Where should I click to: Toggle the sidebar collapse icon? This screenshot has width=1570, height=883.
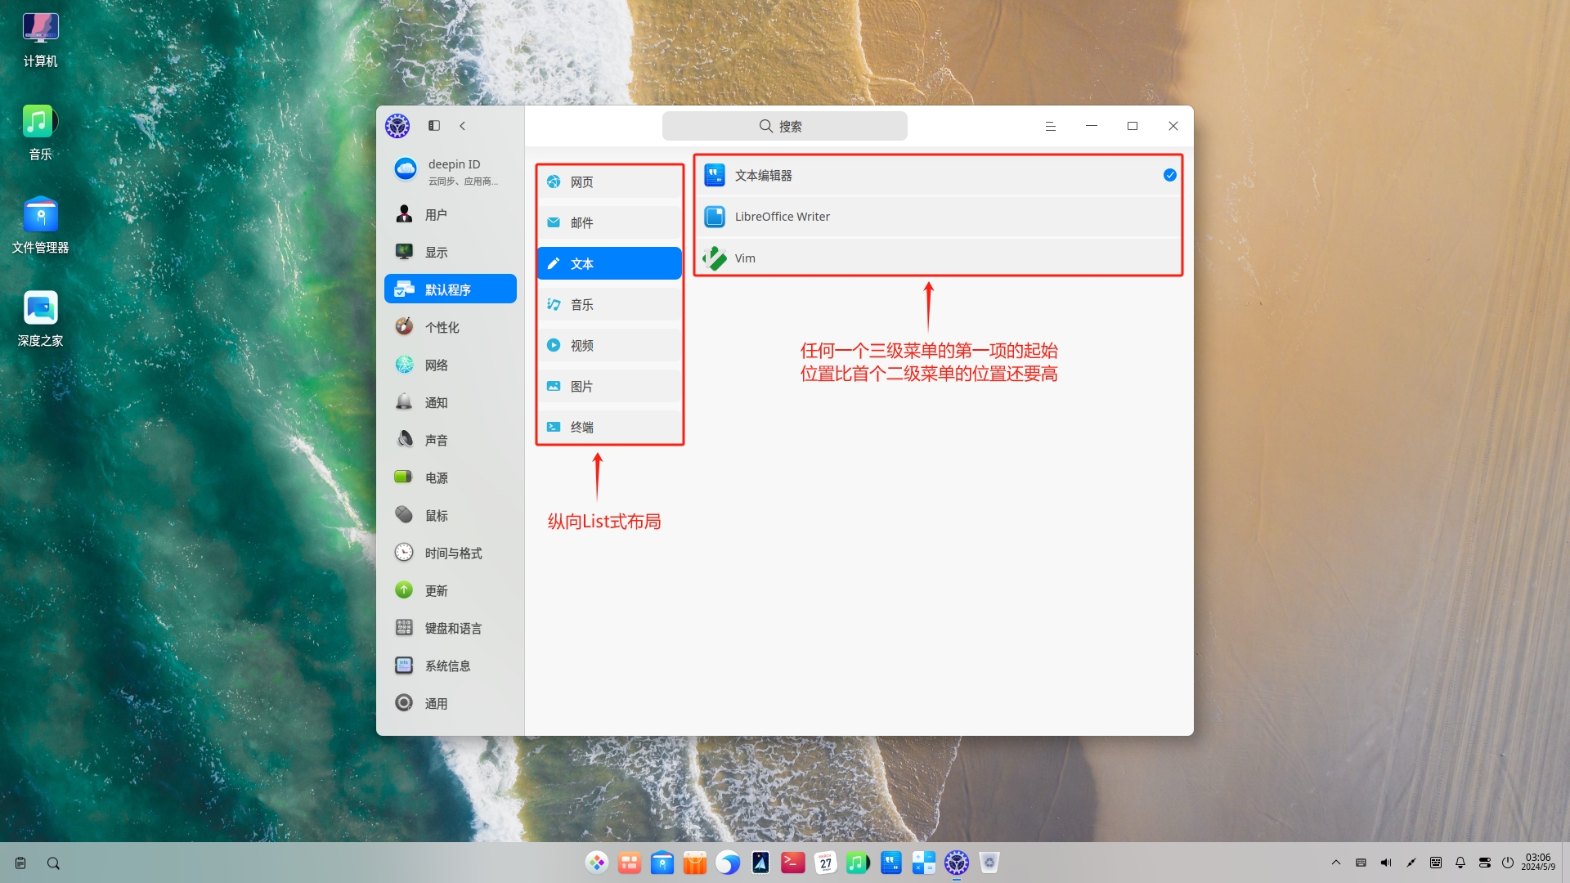click(434, 126)
